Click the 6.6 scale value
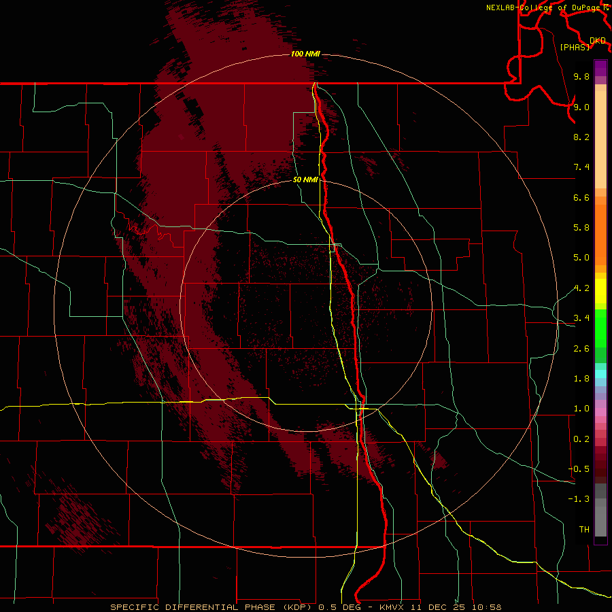Viewport: 612px width, 612px height. coord(581,197)
